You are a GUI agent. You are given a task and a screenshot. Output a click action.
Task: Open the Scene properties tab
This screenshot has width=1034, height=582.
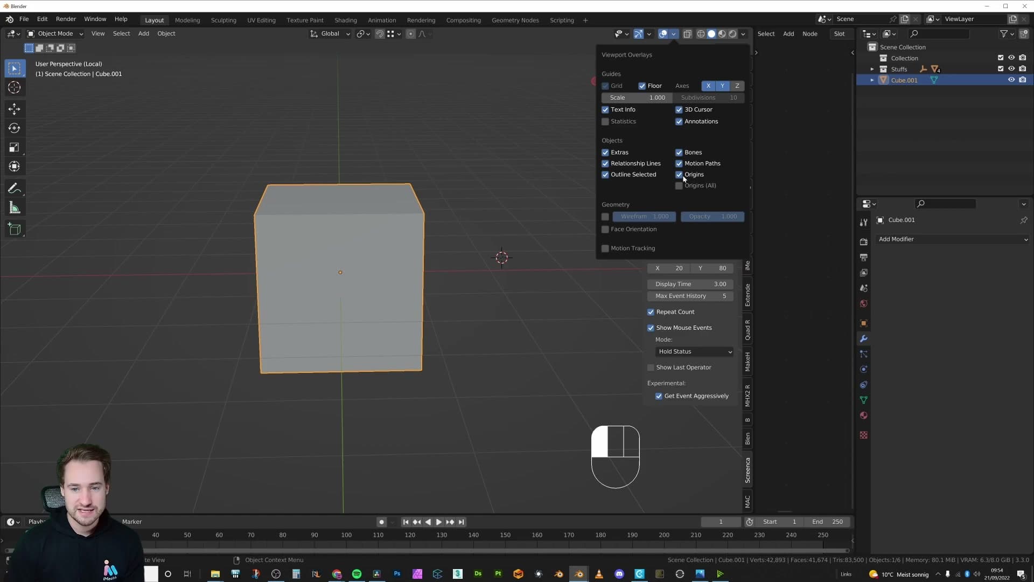click(864, 288)
